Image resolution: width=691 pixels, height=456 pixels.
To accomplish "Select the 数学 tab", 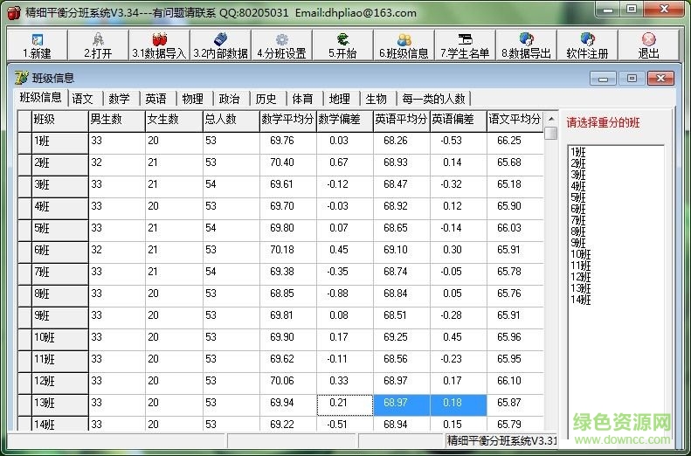I will pyautogui.click(x=120, y=99).
